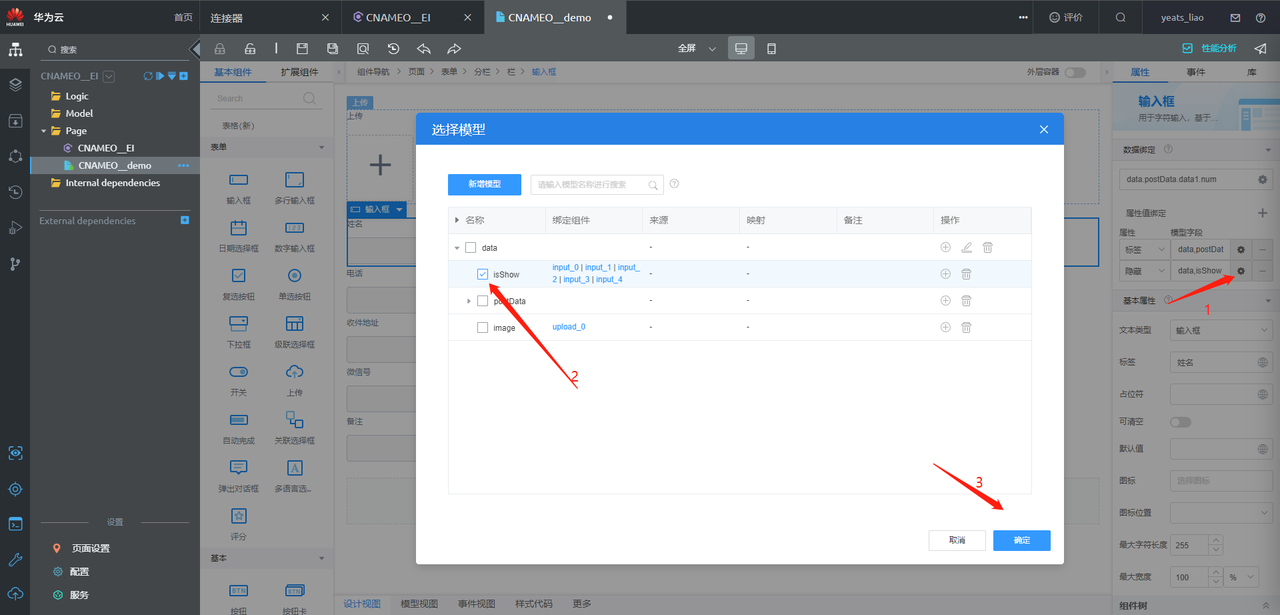Switch to desktop view icon
Image resolution: width=1280 pixels, height=615 pixels.
tap(741, 49)
